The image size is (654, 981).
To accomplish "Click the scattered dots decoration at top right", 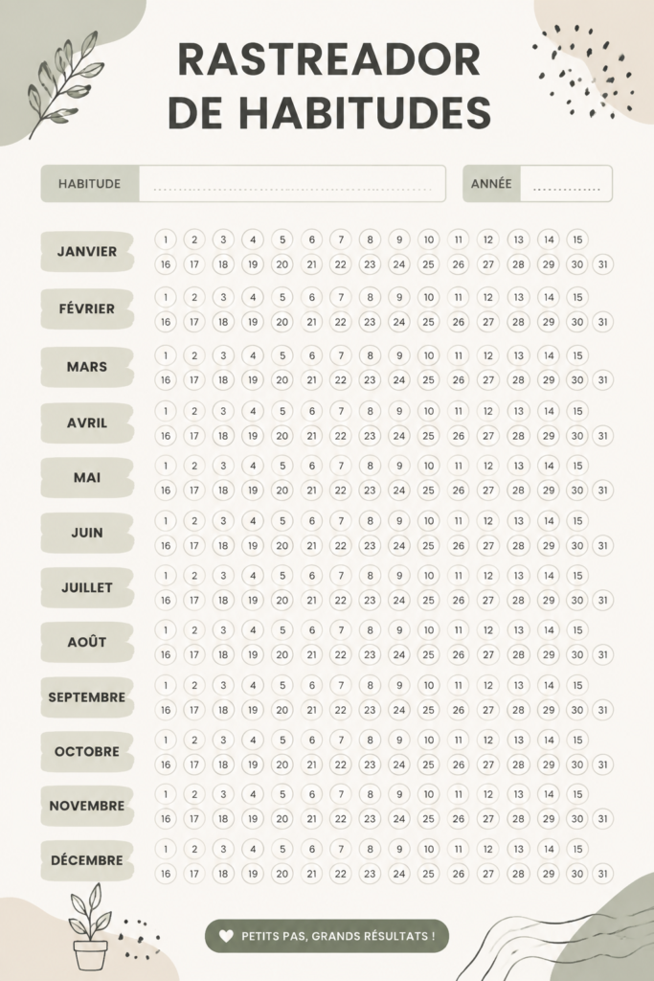I will (583, 70).
